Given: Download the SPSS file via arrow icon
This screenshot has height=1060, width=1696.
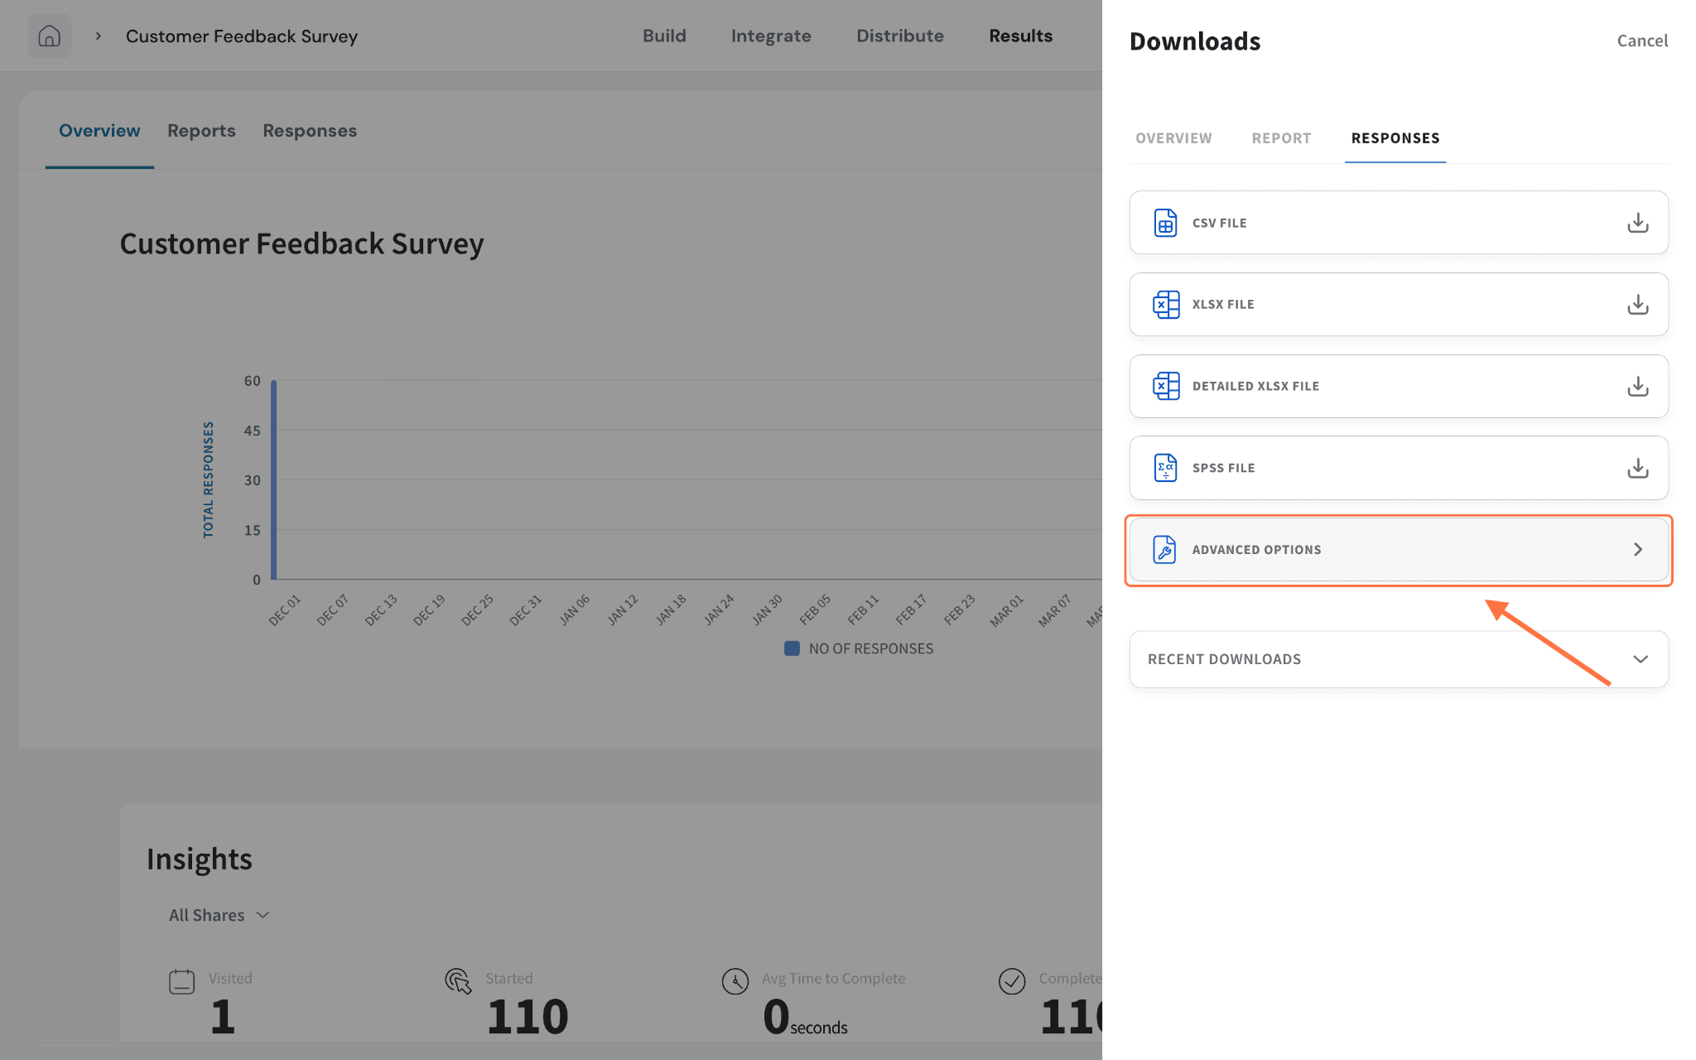Looking at the screenshot, I should (x=1637, y=468).
